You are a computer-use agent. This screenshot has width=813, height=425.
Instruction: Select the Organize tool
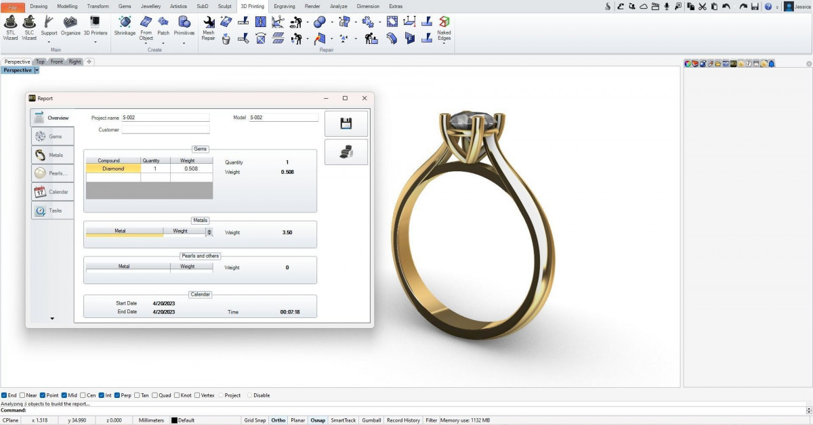70,26
